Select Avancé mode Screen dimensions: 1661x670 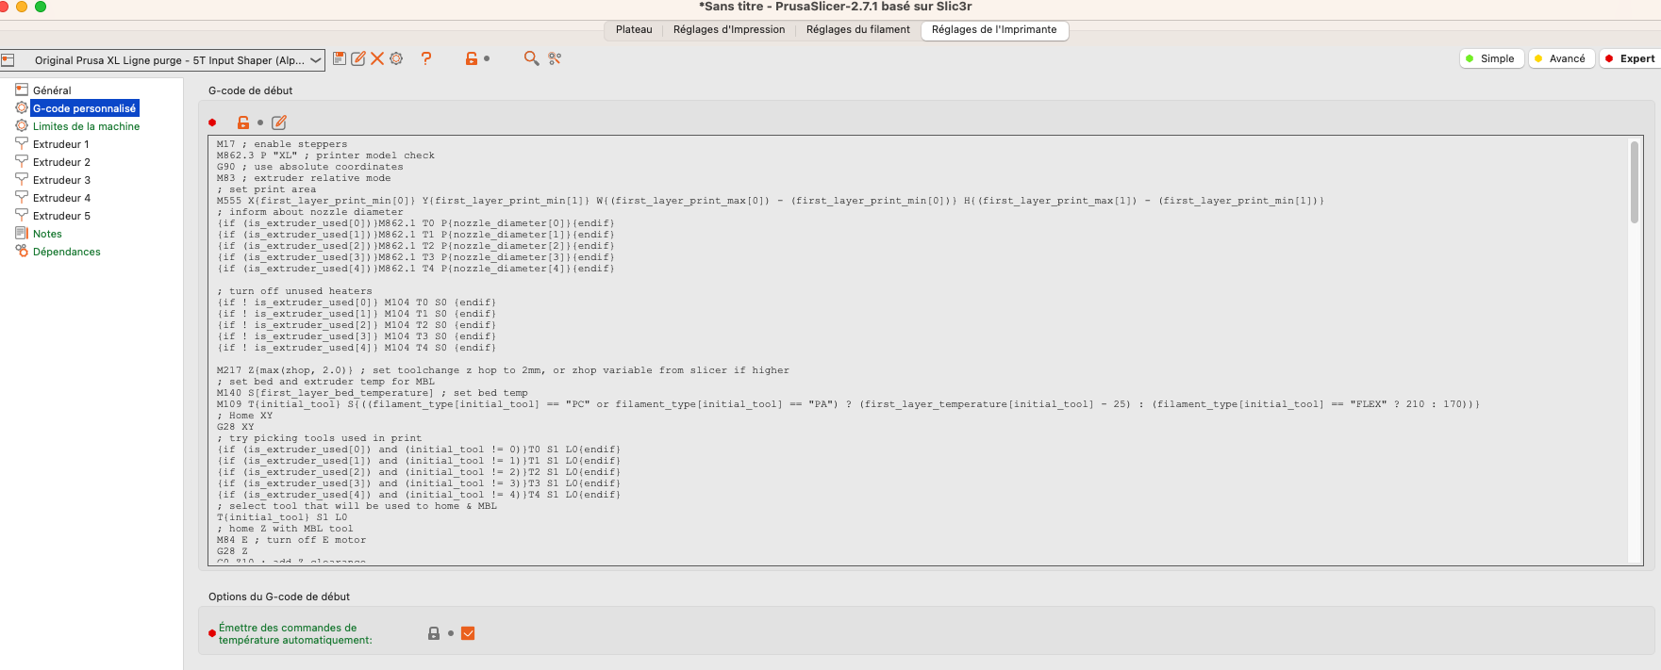pyautogui.click(x=1562, y=58)
